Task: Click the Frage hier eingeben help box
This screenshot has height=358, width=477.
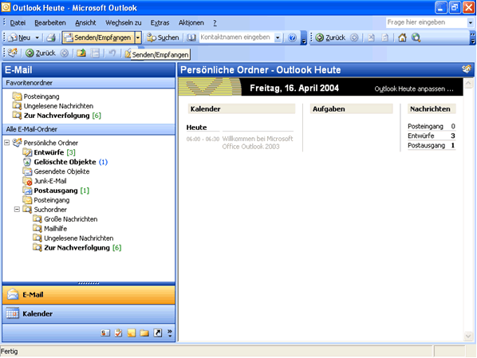Action: (426, 22)
